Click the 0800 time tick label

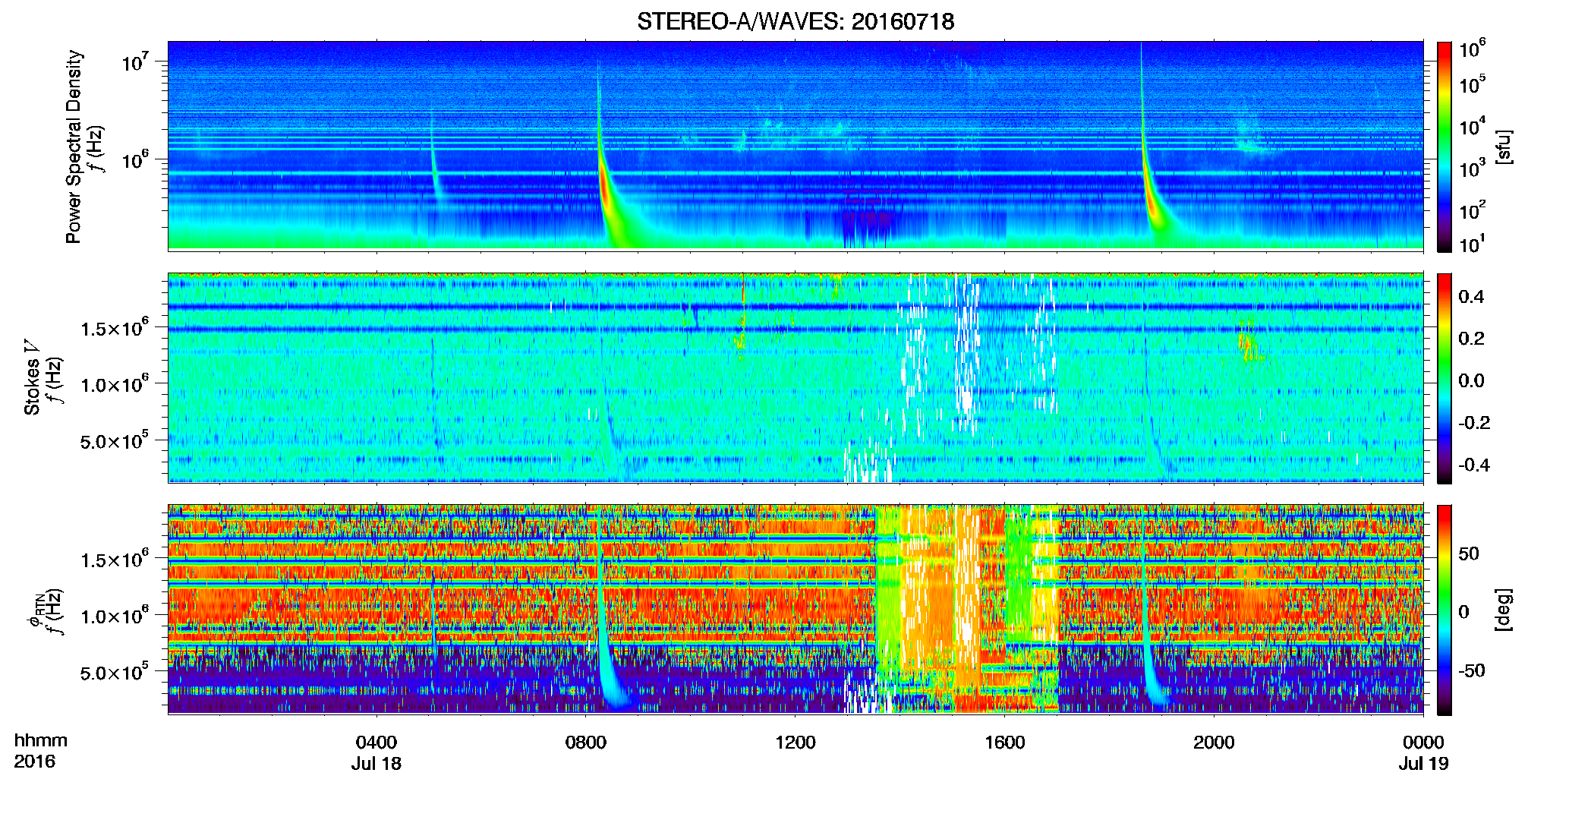[585, 742]
